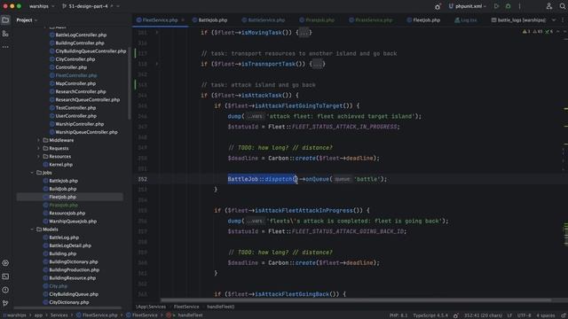The height and width of the screenshot is (319, 568).
Task: Open the Services tool window icon
Action: pos(5,263)
